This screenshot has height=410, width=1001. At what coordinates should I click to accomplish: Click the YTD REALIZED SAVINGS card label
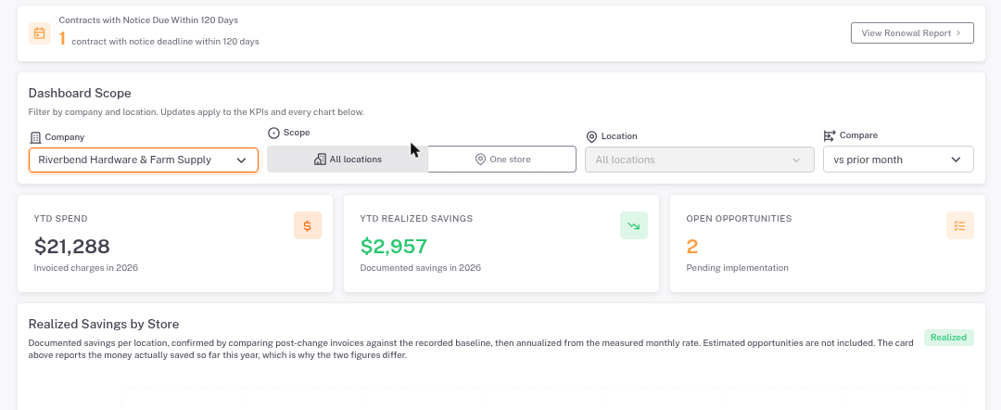(416, 218)
